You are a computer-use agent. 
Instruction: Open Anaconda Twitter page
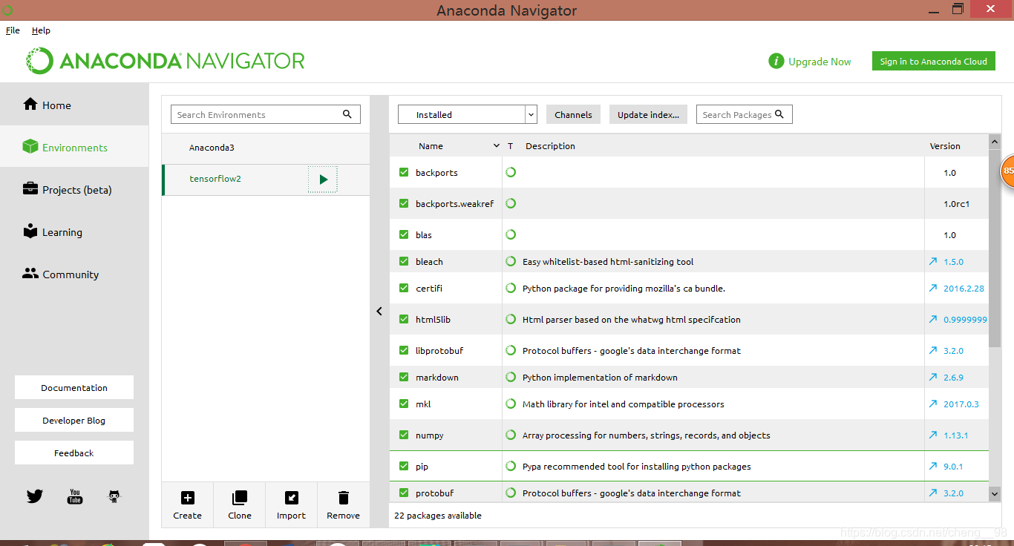coord(35,496)
